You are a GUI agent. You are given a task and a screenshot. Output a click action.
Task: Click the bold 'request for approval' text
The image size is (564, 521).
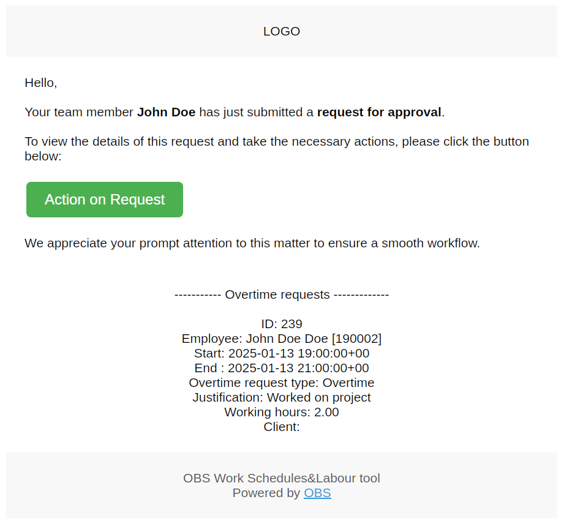tap(379, 112)
